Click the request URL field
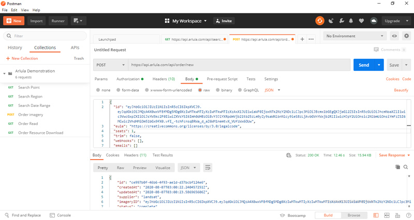This screenshot has width=414, height=220. coord(239,65)
